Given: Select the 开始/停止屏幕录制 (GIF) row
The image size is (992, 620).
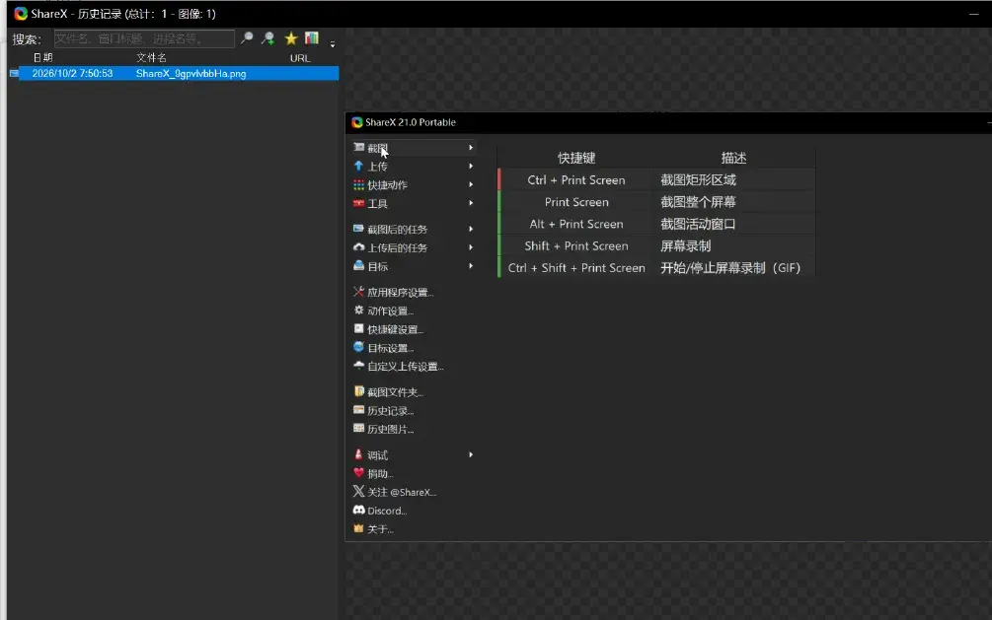Looking at the screenshot, I should 656,268.
